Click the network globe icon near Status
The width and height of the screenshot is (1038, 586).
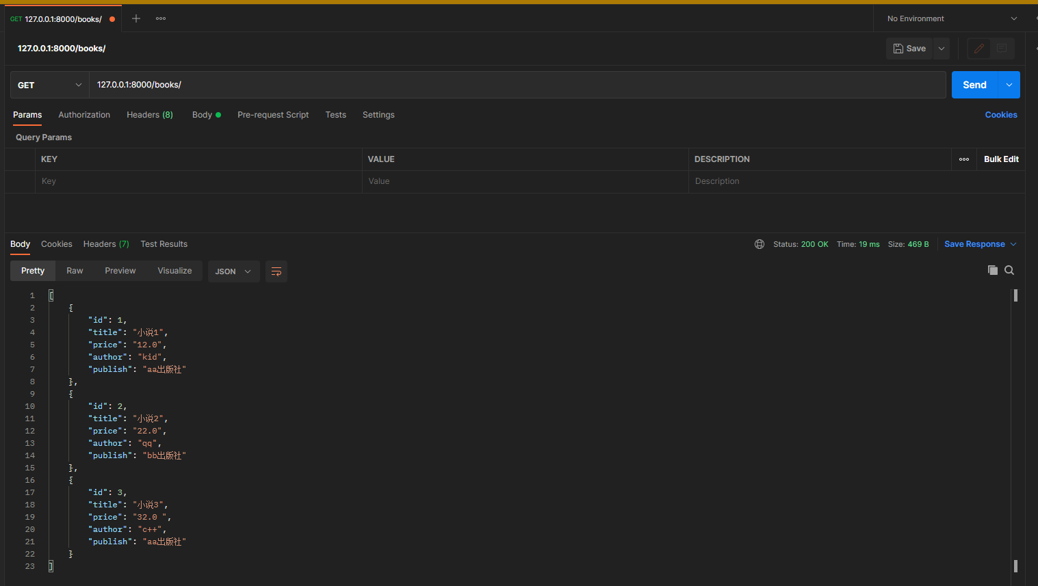click(760, 244)
